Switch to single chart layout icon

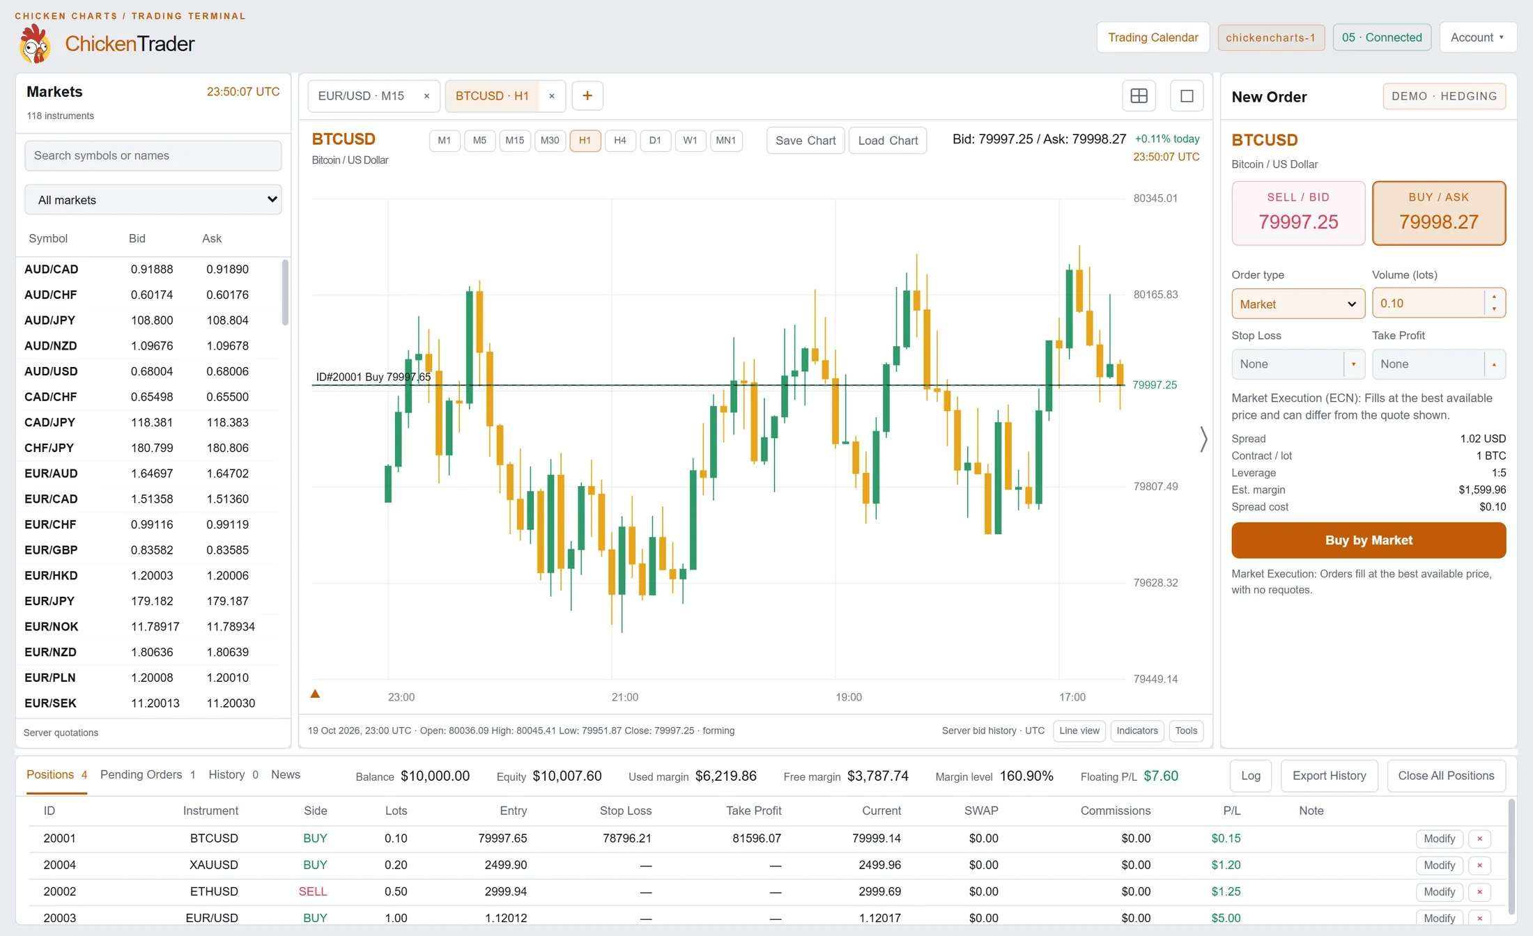pos(1187,96)
